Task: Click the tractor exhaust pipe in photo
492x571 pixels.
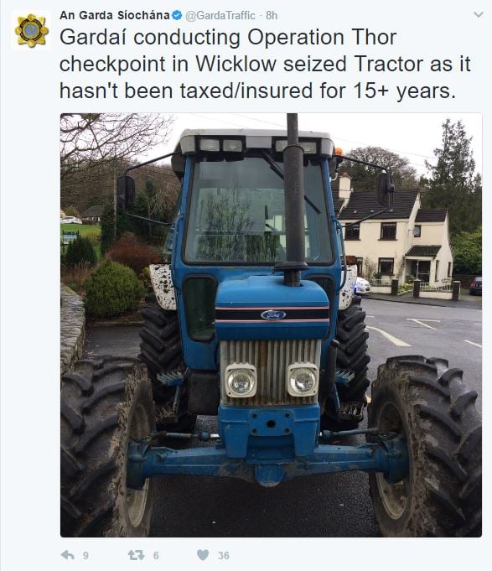Action: (293, 200)
